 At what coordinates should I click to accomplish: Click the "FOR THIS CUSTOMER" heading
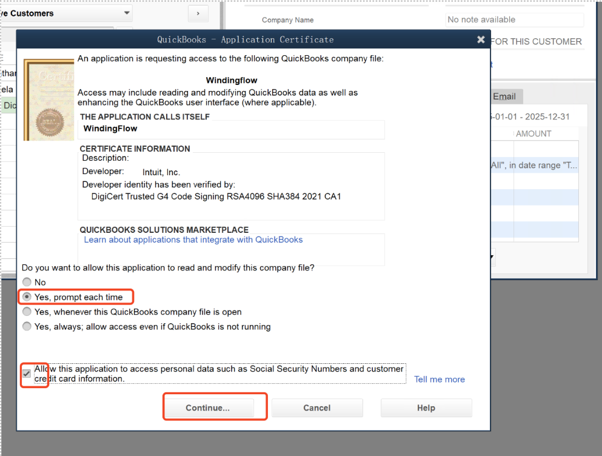tap(537, 41)
